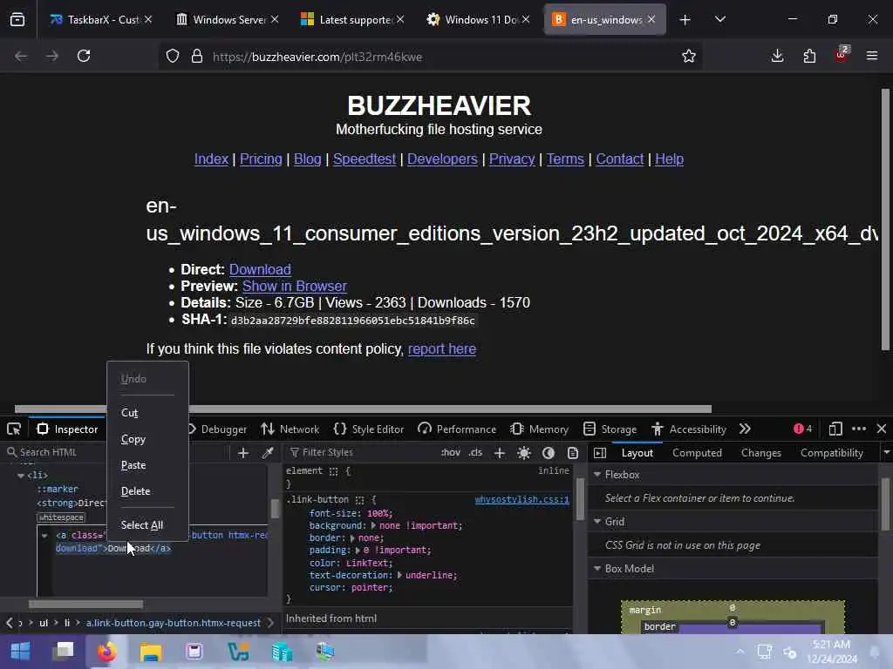
Task: Show all sidebar tabs dropdown
Action: pos(886,453)
